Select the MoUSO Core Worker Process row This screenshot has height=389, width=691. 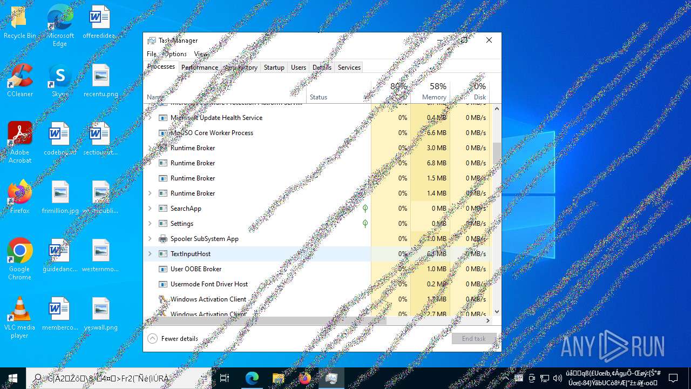318,133
